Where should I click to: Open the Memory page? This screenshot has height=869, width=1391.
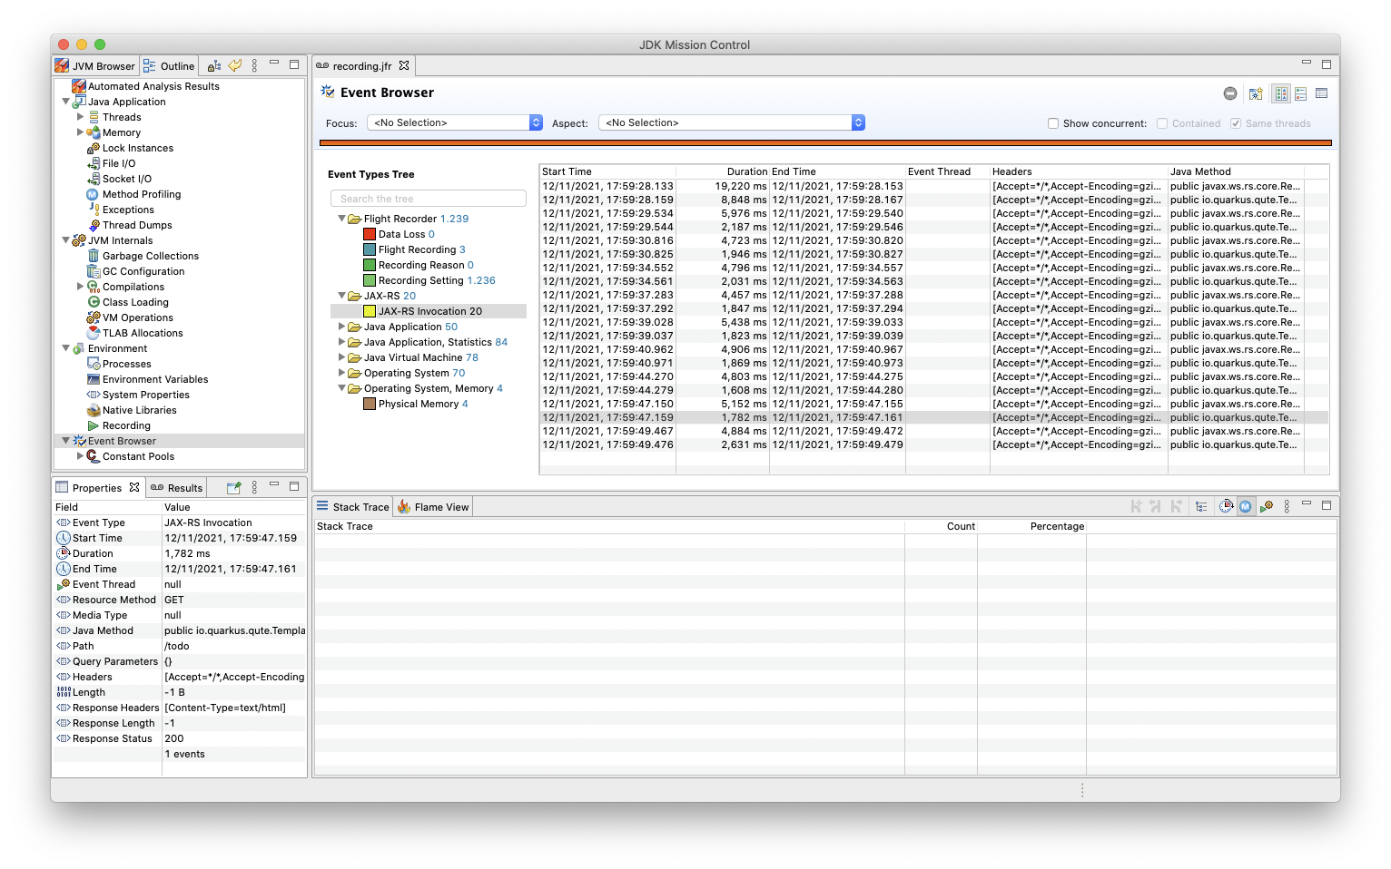click(121, 132)
